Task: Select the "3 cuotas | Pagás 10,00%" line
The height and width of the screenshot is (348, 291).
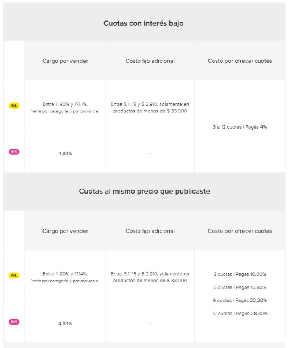Action: point(239,274)
